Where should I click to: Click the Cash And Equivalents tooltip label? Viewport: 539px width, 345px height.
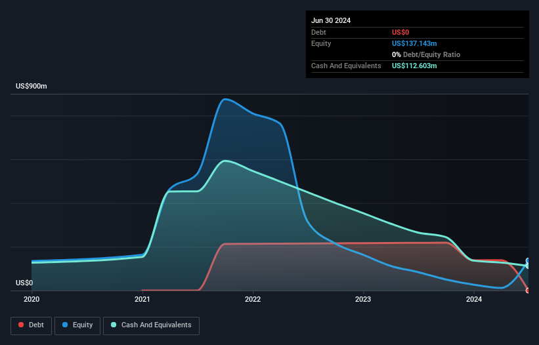(x=346, y=66)
